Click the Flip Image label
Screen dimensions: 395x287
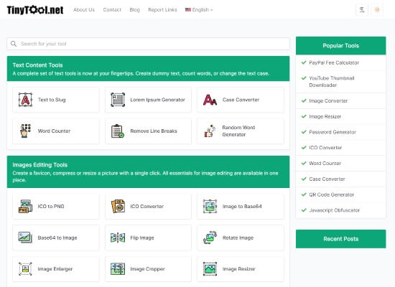tap(142, 237)
